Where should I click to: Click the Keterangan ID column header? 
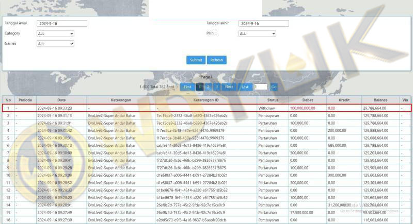tap(206, 99)
